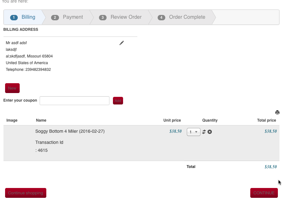Click the Name column header
Viewport: 282px width, 201px height.
point(41,120)
